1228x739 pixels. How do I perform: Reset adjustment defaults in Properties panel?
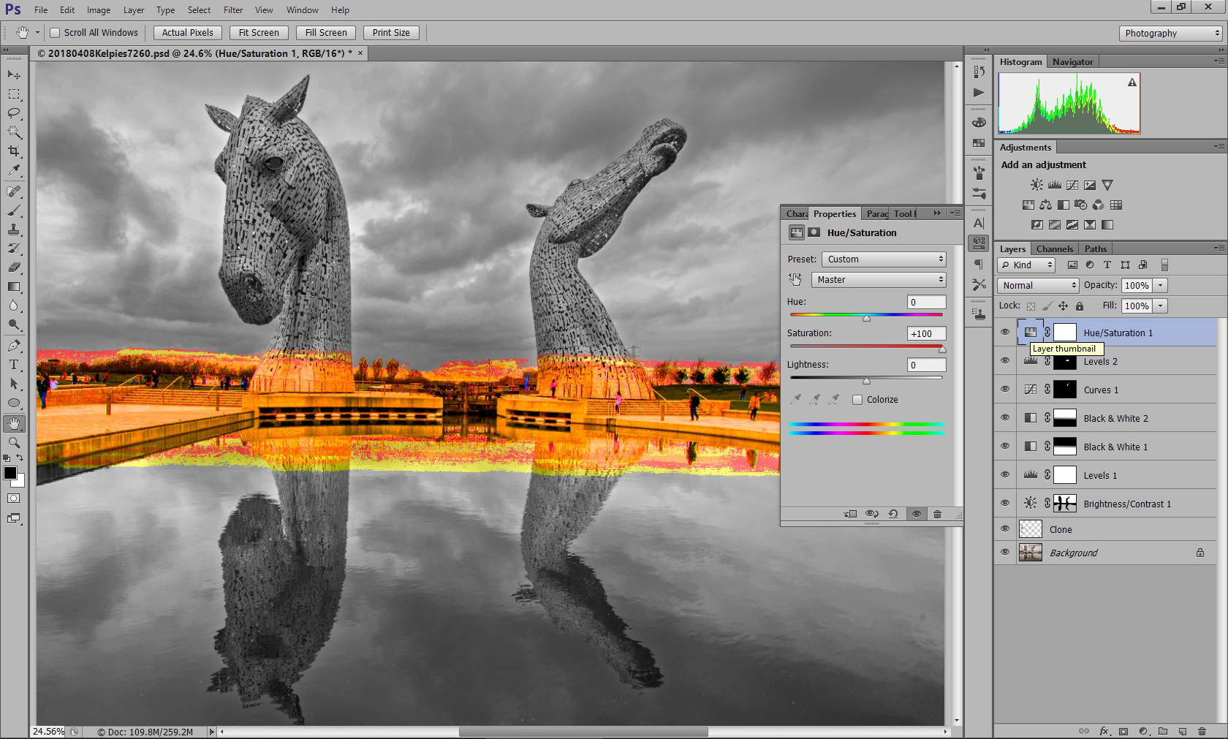coord(892,514)
